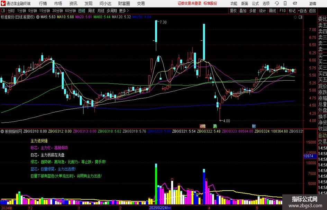Open the 资讯 menu
This screenshot has height=210, width=327.
(x=73, y=3)
